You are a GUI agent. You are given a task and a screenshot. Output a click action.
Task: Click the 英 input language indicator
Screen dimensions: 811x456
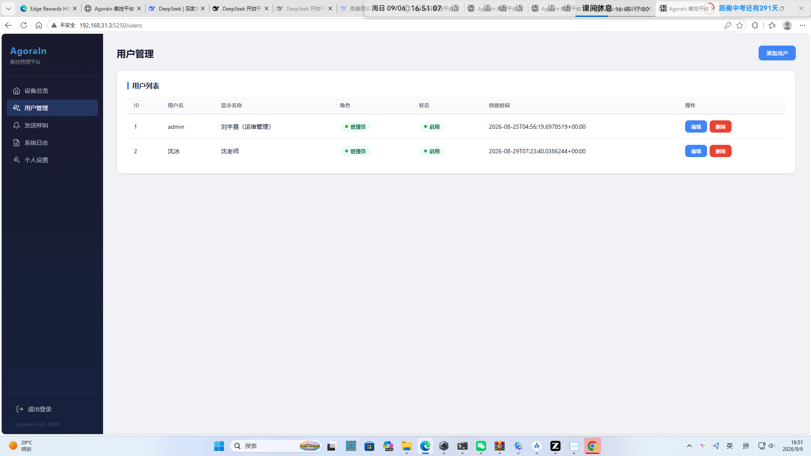point(730,446)
